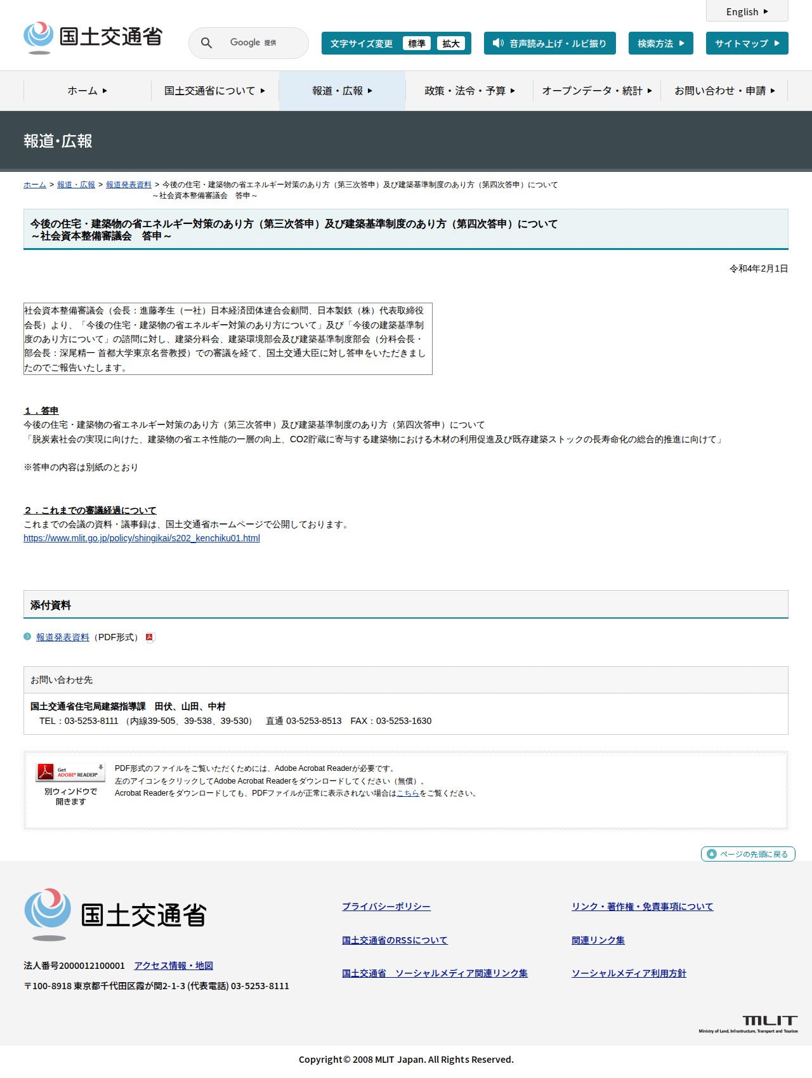
Task: Click the Get Adobe Reader badge
Action: (x=70, y=772)
